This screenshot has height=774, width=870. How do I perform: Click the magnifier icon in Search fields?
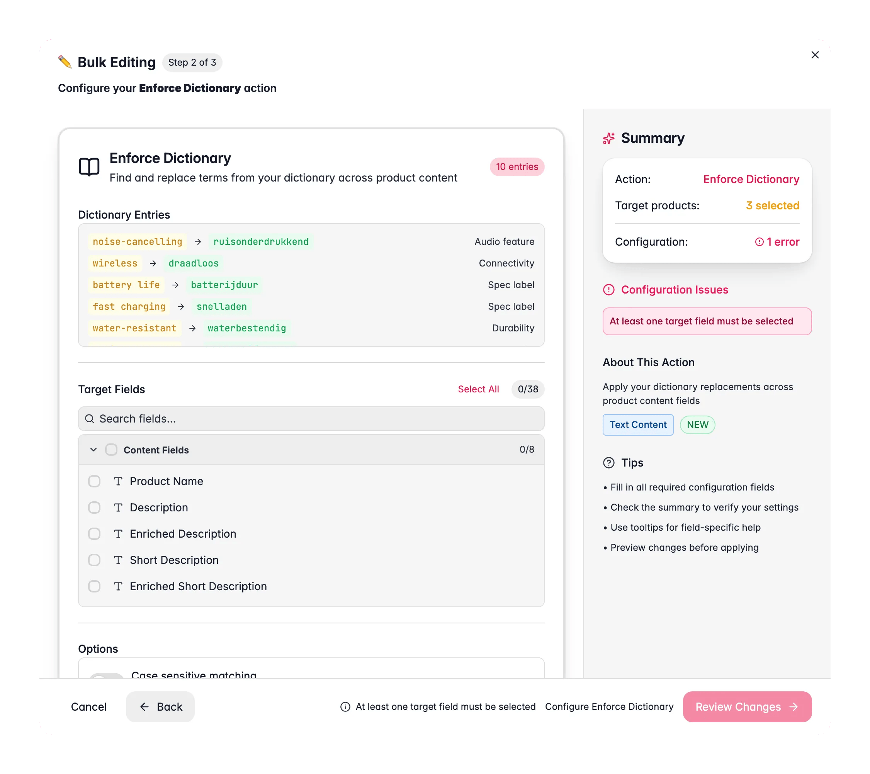(89, 419)
